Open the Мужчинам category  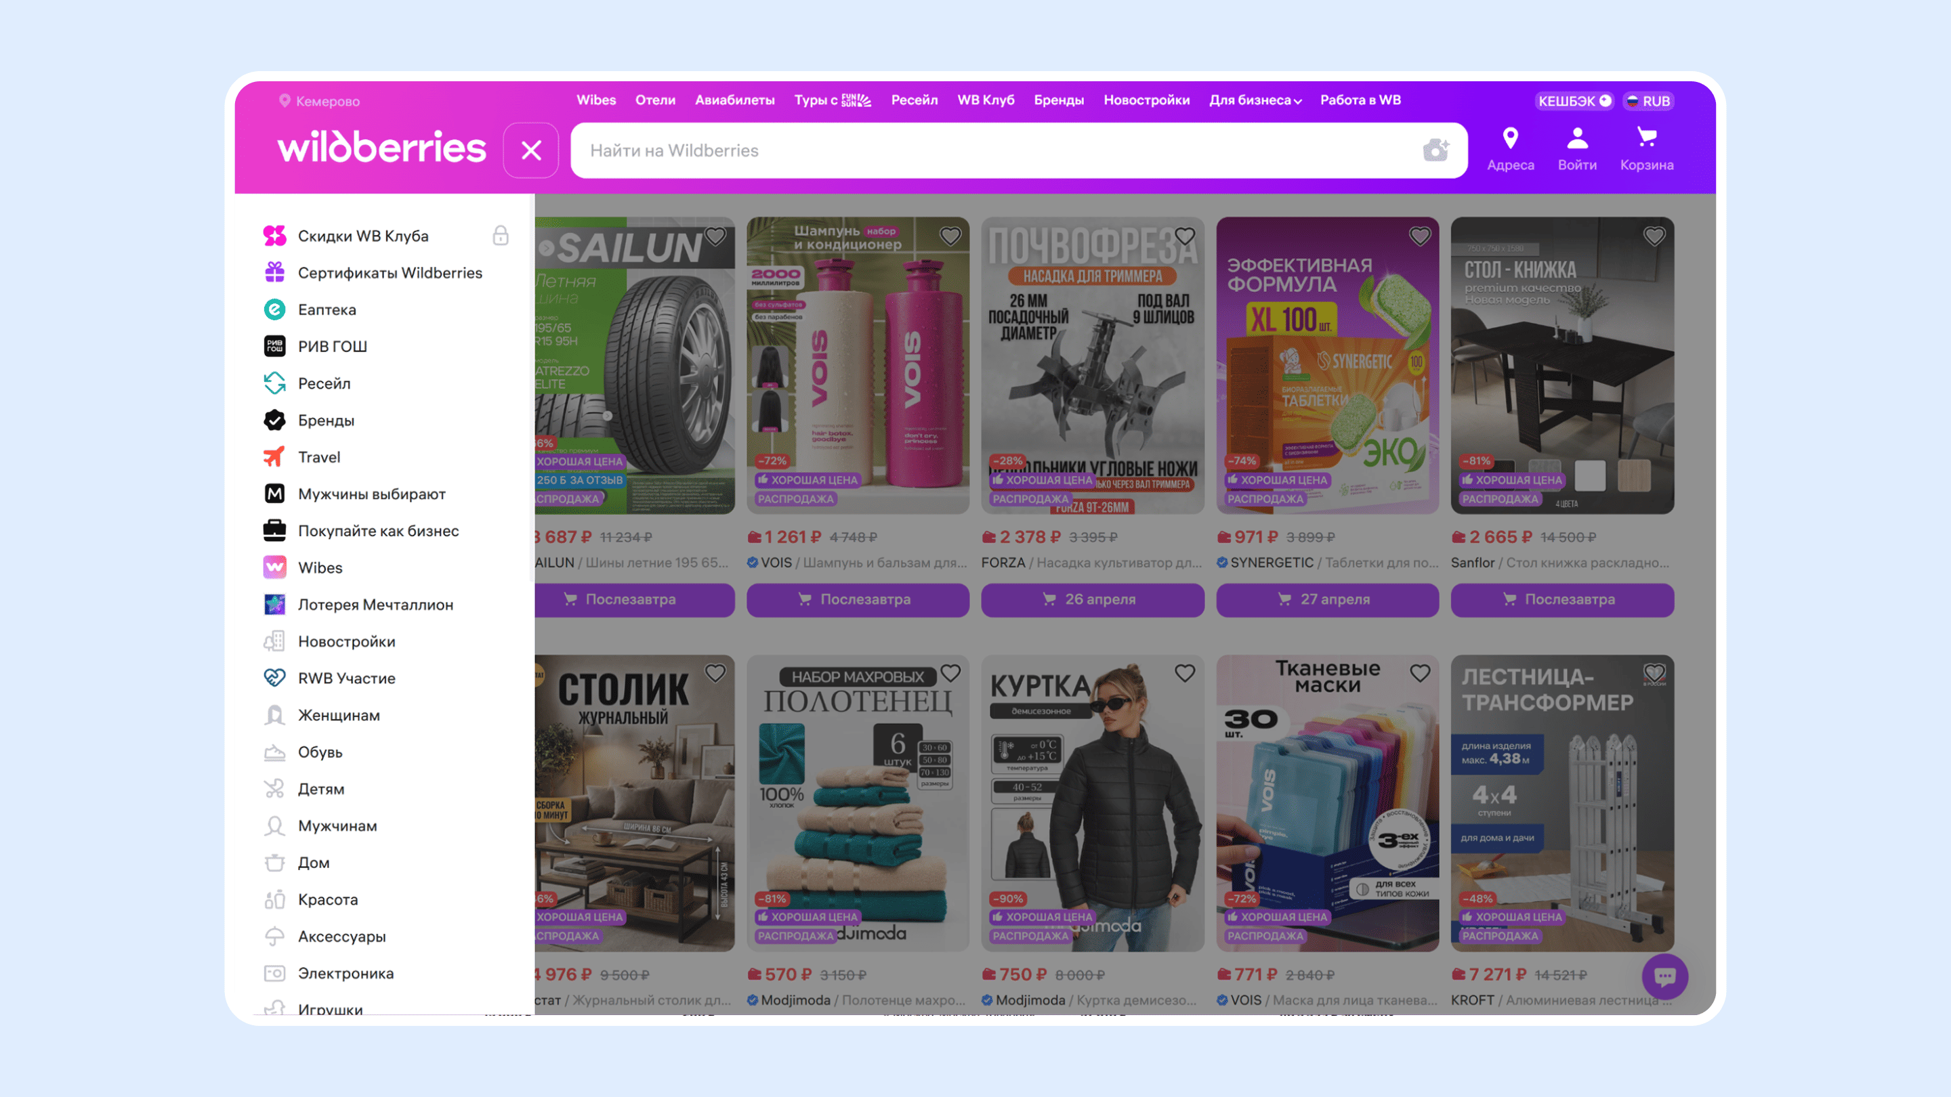click(337, 826)
